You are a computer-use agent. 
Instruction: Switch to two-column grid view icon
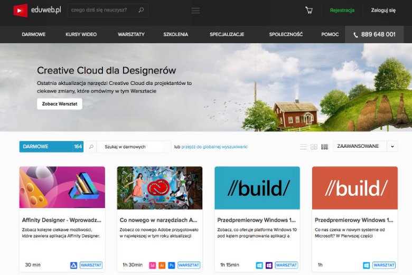(314, 147)
